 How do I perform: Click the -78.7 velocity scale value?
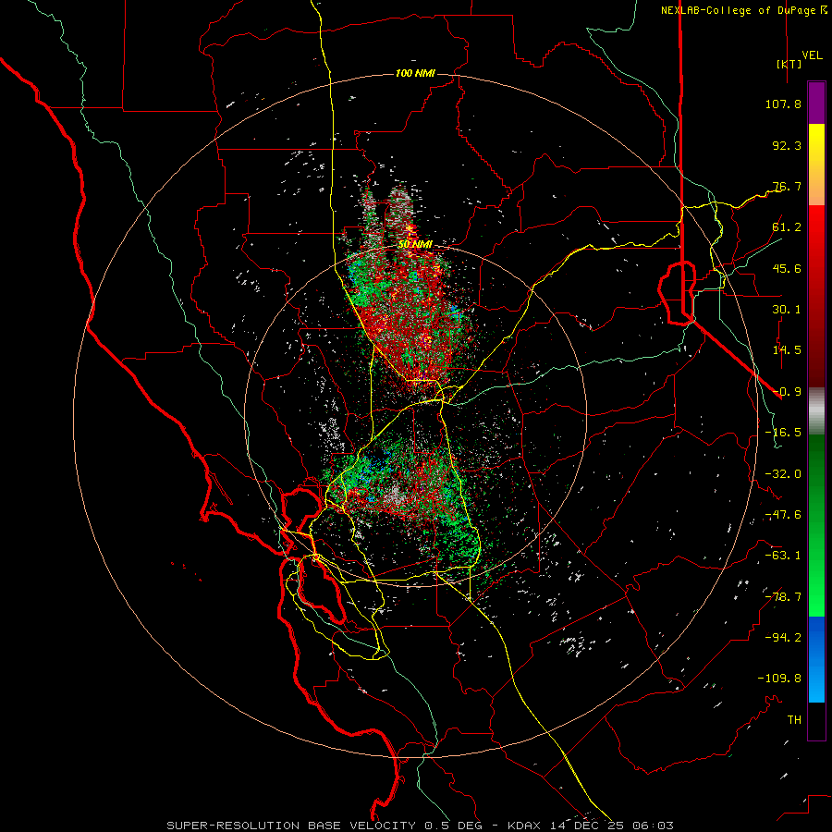(783, 597)
